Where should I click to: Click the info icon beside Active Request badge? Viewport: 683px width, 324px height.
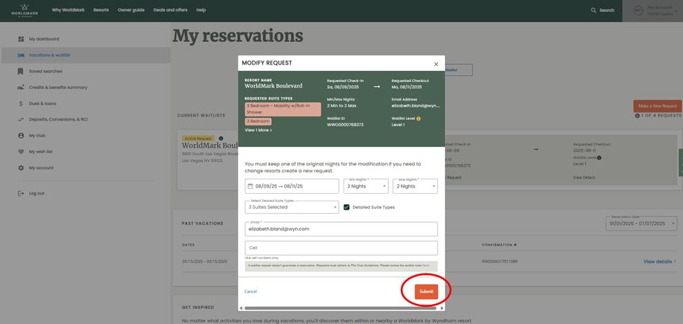point(221,138)
